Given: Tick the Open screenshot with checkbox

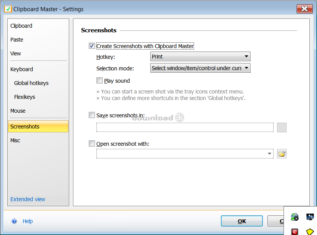Looking at the screenshot, I should pyautogui.click(x=92, y=144).
